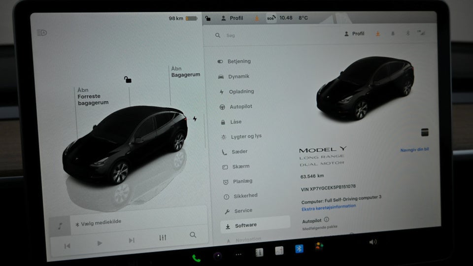Open the Dynamik menu
Image resolution: width=473 pixels, height=266 pixels.
234,77
